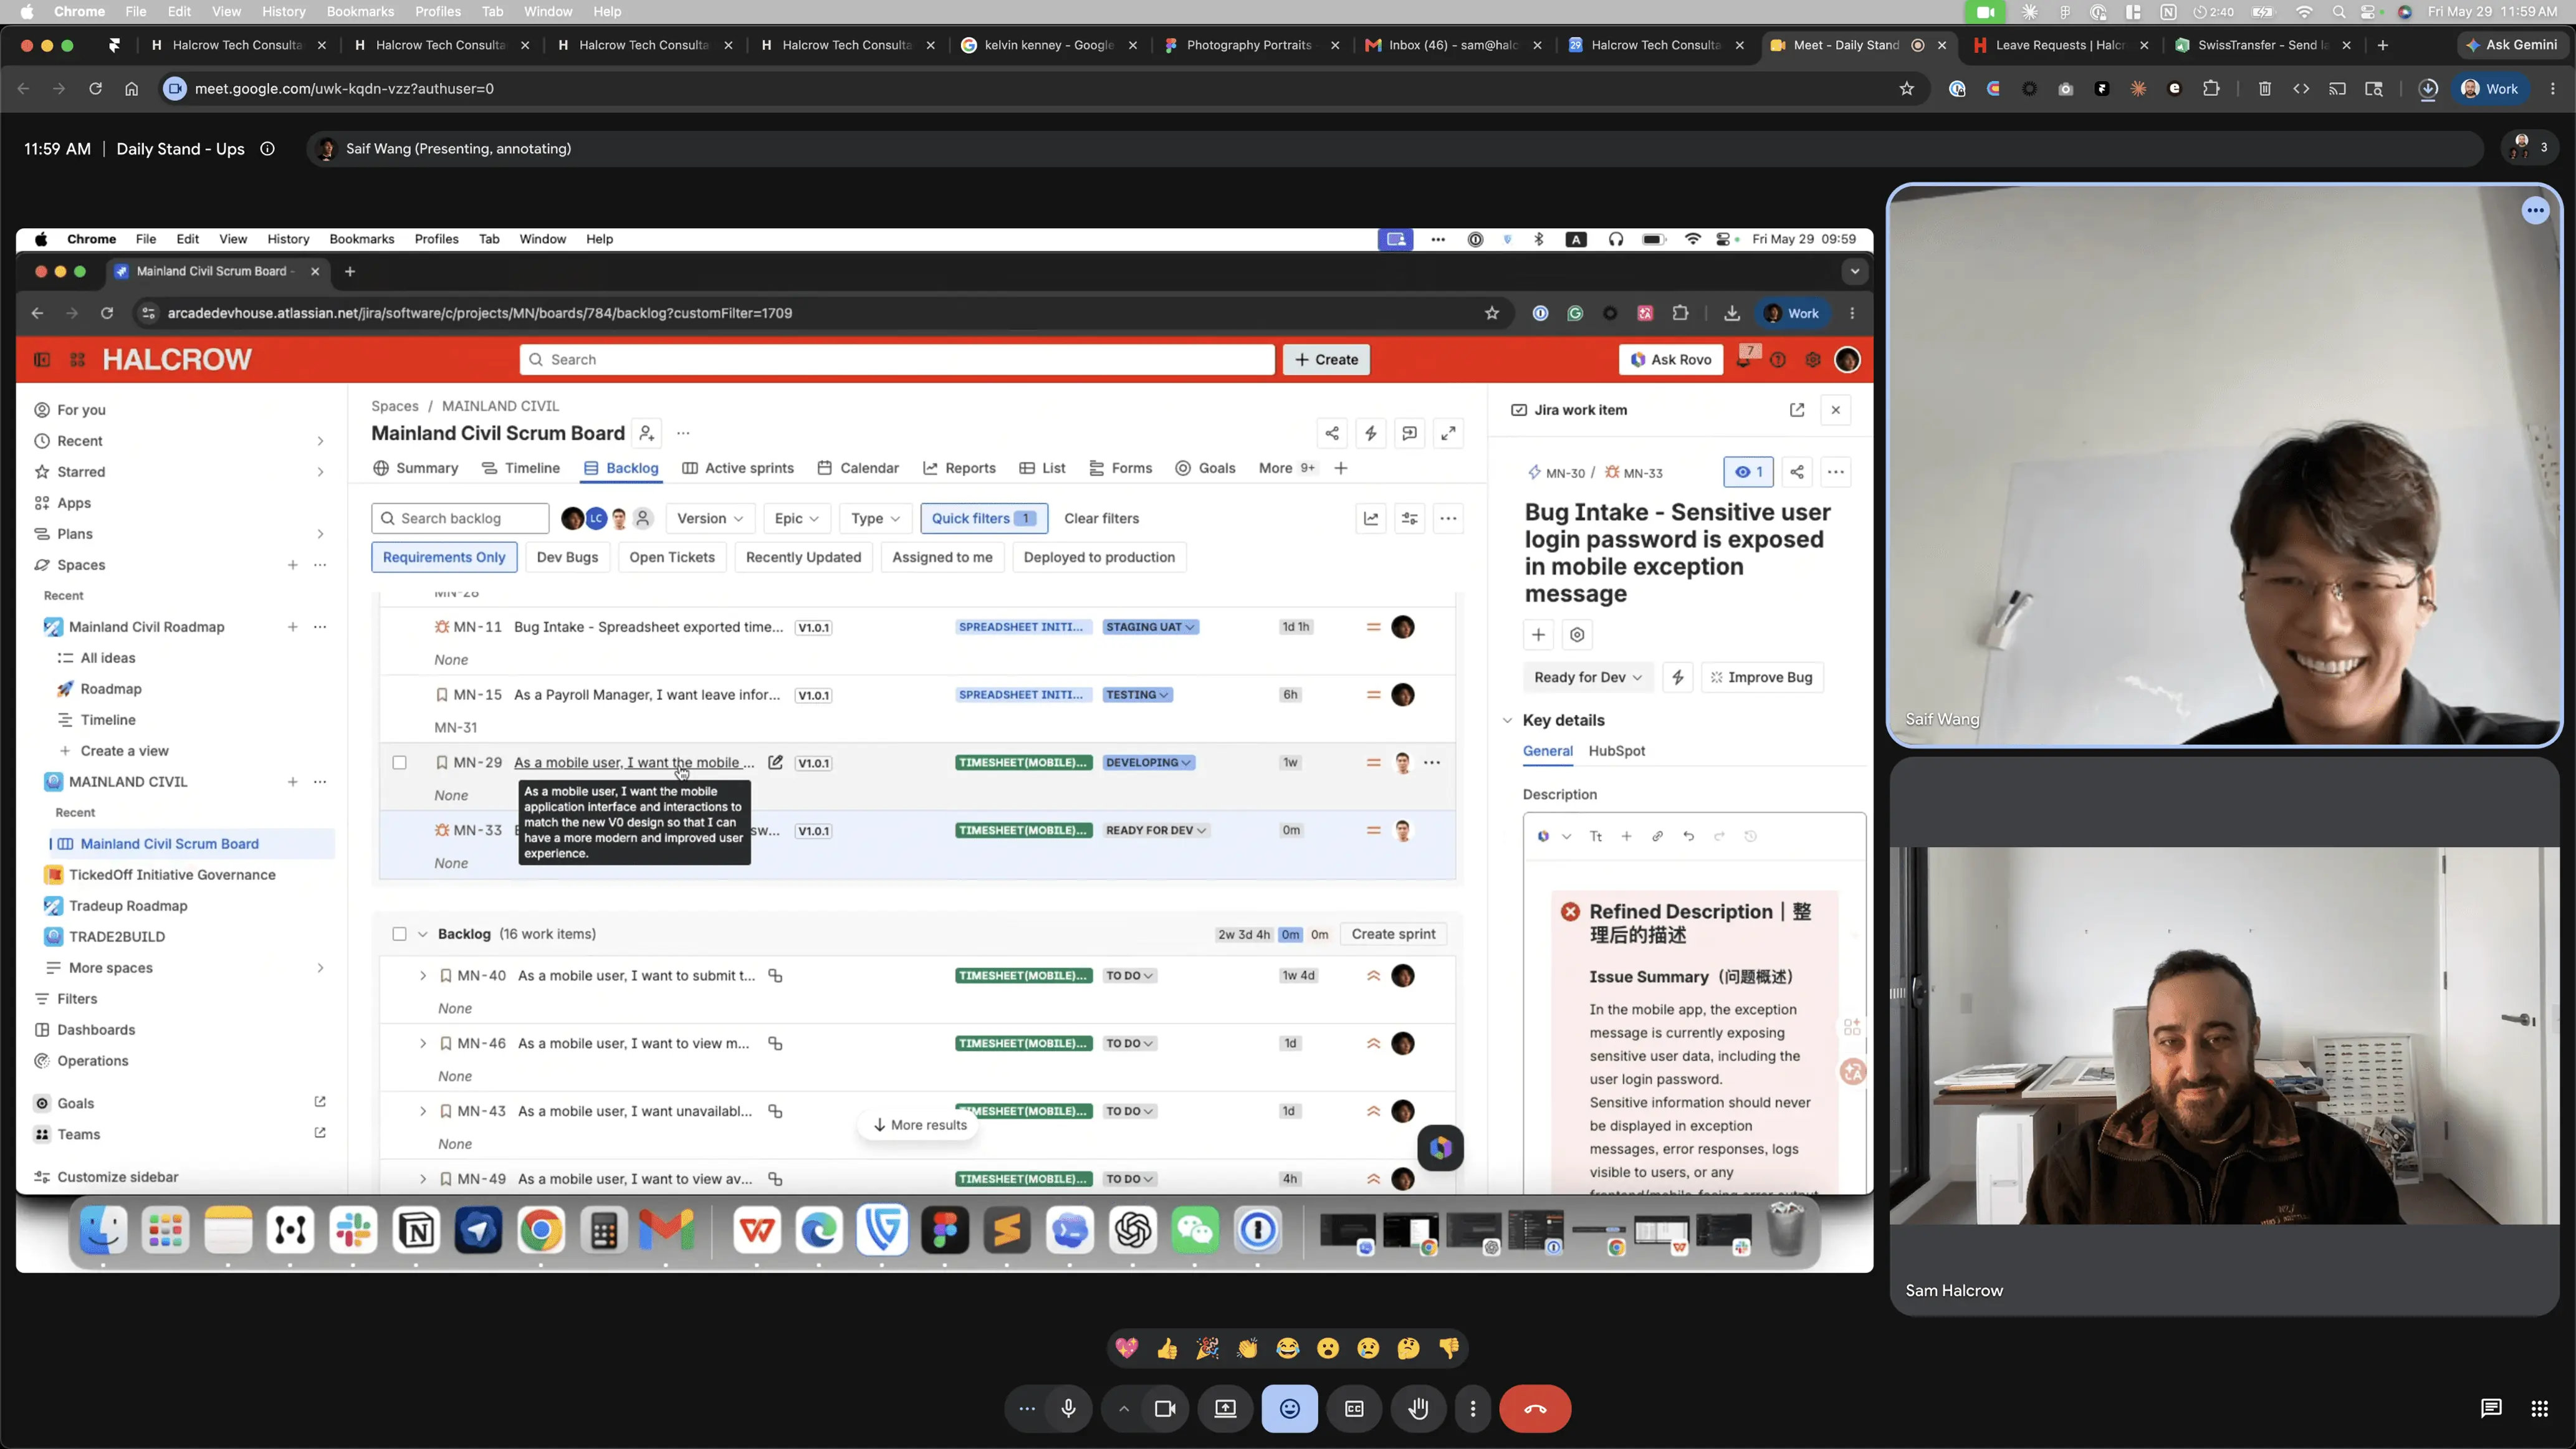
Task: Open Dashboards in the Jira sidebar
Action: coord(96,1030)
